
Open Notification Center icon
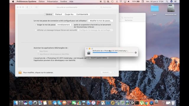coord(175,1)
